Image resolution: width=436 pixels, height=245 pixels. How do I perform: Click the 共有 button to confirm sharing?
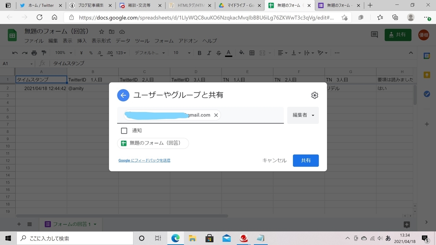coord(306,160)
